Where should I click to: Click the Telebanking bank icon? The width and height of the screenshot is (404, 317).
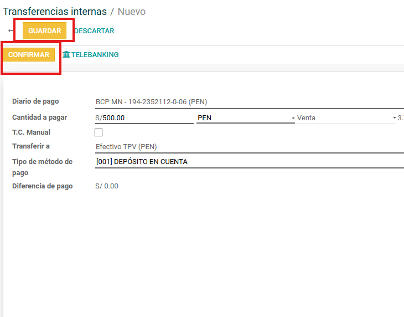point(66,55)
